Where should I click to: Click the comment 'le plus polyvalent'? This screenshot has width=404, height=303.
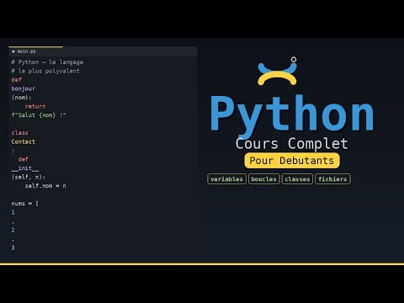(x=45, y=71)
